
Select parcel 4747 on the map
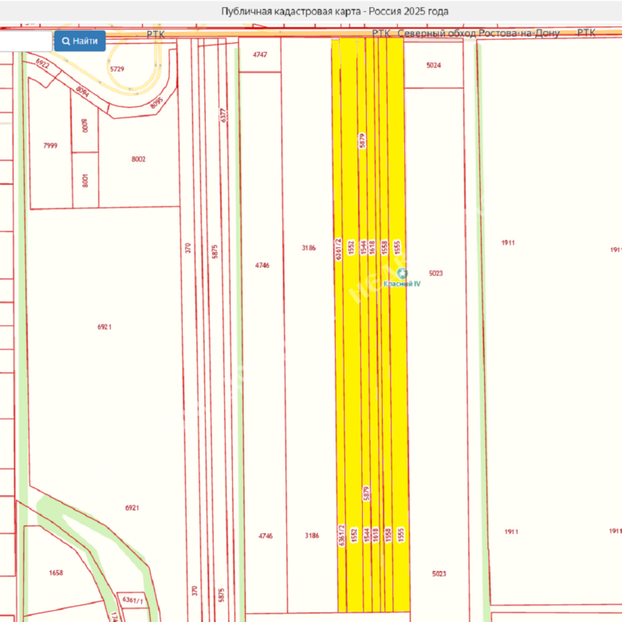[x=260, y=55]
